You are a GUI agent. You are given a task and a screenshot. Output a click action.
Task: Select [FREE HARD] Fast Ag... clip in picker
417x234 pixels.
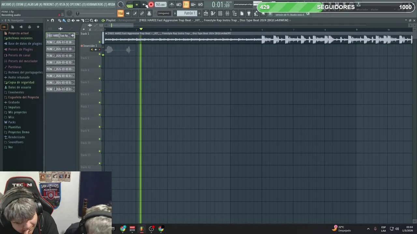(x=60, y=35)
